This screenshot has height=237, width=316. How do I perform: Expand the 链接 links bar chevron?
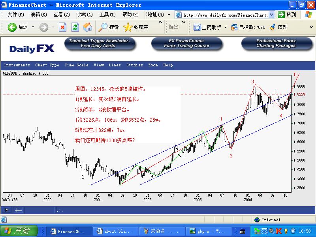coord(184,23)
